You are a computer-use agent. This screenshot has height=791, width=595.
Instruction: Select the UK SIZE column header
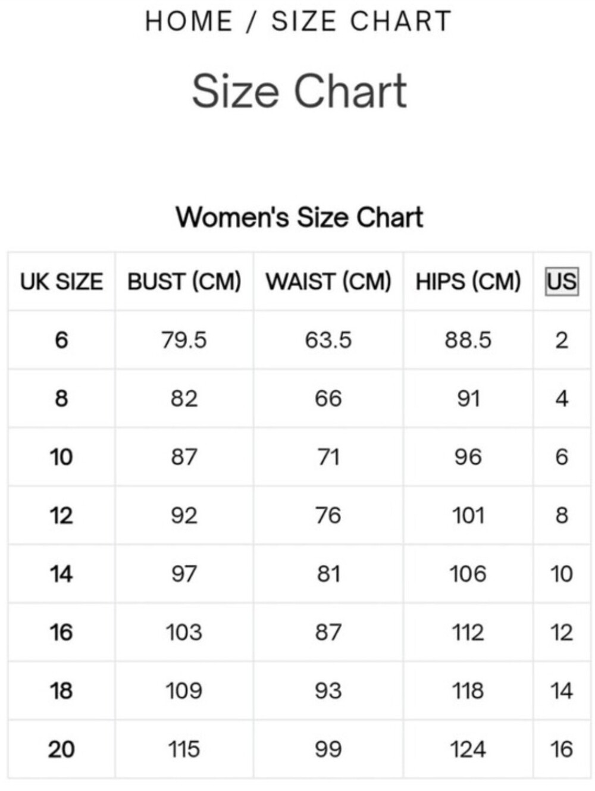61,282
